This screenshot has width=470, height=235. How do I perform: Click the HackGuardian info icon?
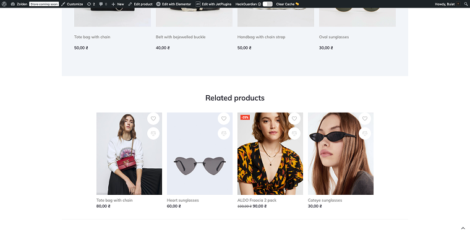tap(260, 4)
